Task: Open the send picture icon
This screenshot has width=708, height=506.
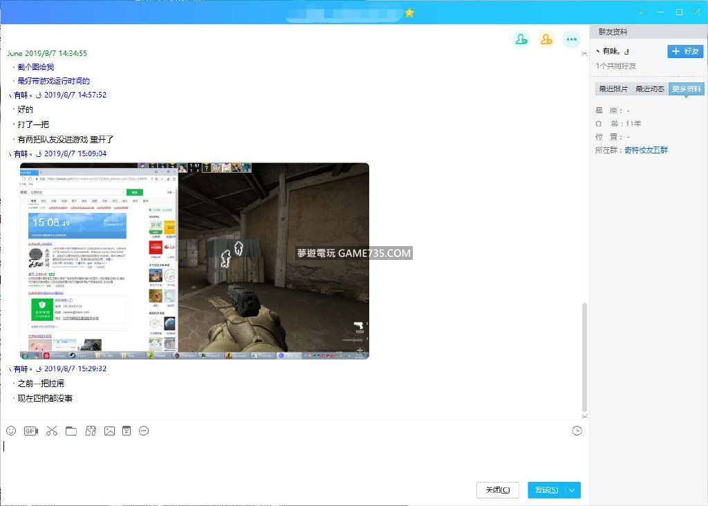Action: 109,431
